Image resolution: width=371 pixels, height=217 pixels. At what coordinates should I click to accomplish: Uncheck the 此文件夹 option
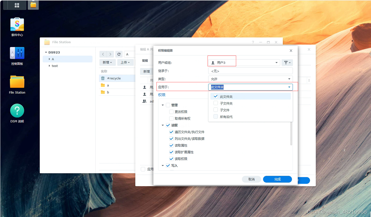(x=216, y=96)
